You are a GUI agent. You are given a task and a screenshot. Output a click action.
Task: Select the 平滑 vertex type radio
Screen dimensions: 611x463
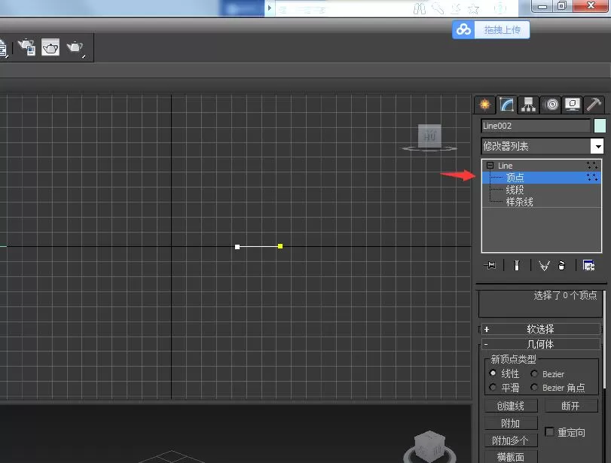[493, 388]
